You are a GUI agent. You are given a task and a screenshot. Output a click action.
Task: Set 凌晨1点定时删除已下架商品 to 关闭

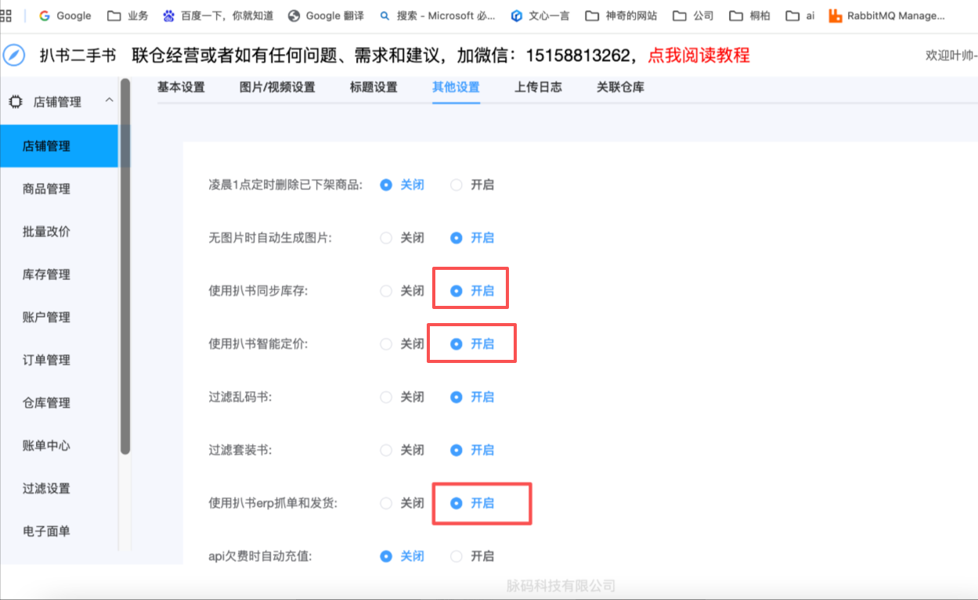point(402,185)
